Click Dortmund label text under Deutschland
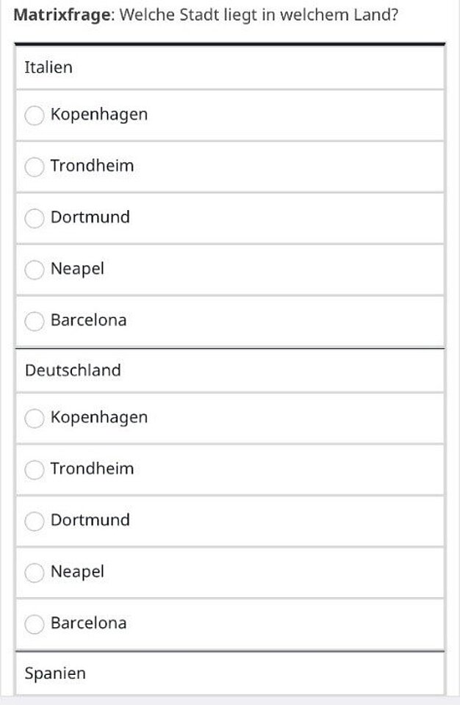 tap(90, 520)
